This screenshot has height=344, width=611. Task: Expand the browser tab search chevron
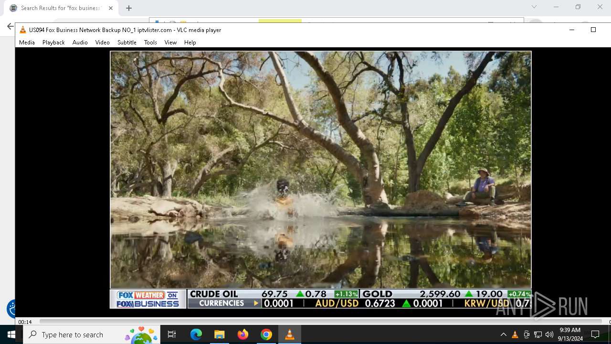coord(534,7)
